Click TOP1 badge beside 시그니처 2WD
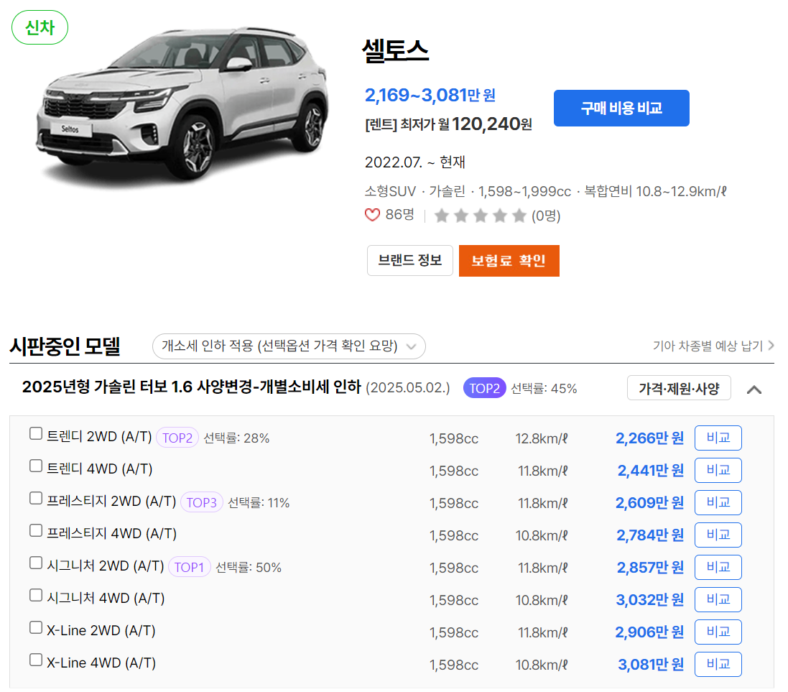This screenshot has height=692, width=788. coord(189,567)
